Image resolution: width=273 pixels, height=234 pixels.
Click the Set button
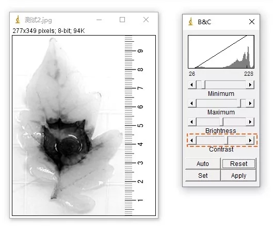203,176
